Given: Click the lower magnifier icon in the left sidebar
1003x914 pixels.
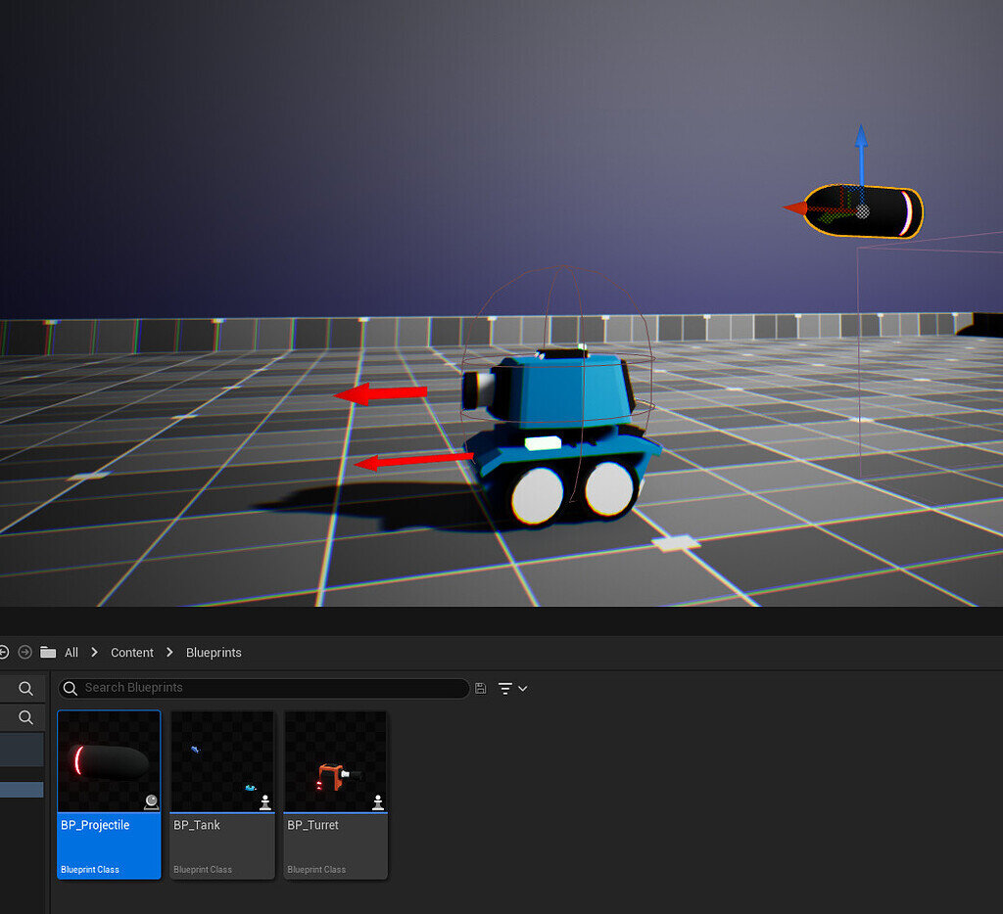Looking at the screenshot, I should pyautogui.click(x=24, y=717).
